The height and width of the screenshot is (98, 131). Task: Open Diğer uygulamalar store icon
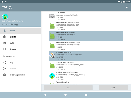pos(5,75)
